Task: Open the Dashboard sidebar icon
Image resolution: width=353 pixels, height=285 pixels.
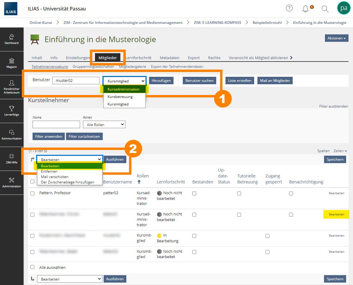Action: click(x=12, y=39)
